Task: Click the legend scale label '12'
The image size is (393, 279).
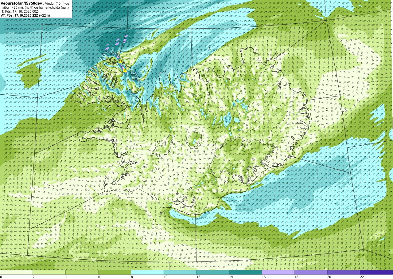Action: (198, 277)
